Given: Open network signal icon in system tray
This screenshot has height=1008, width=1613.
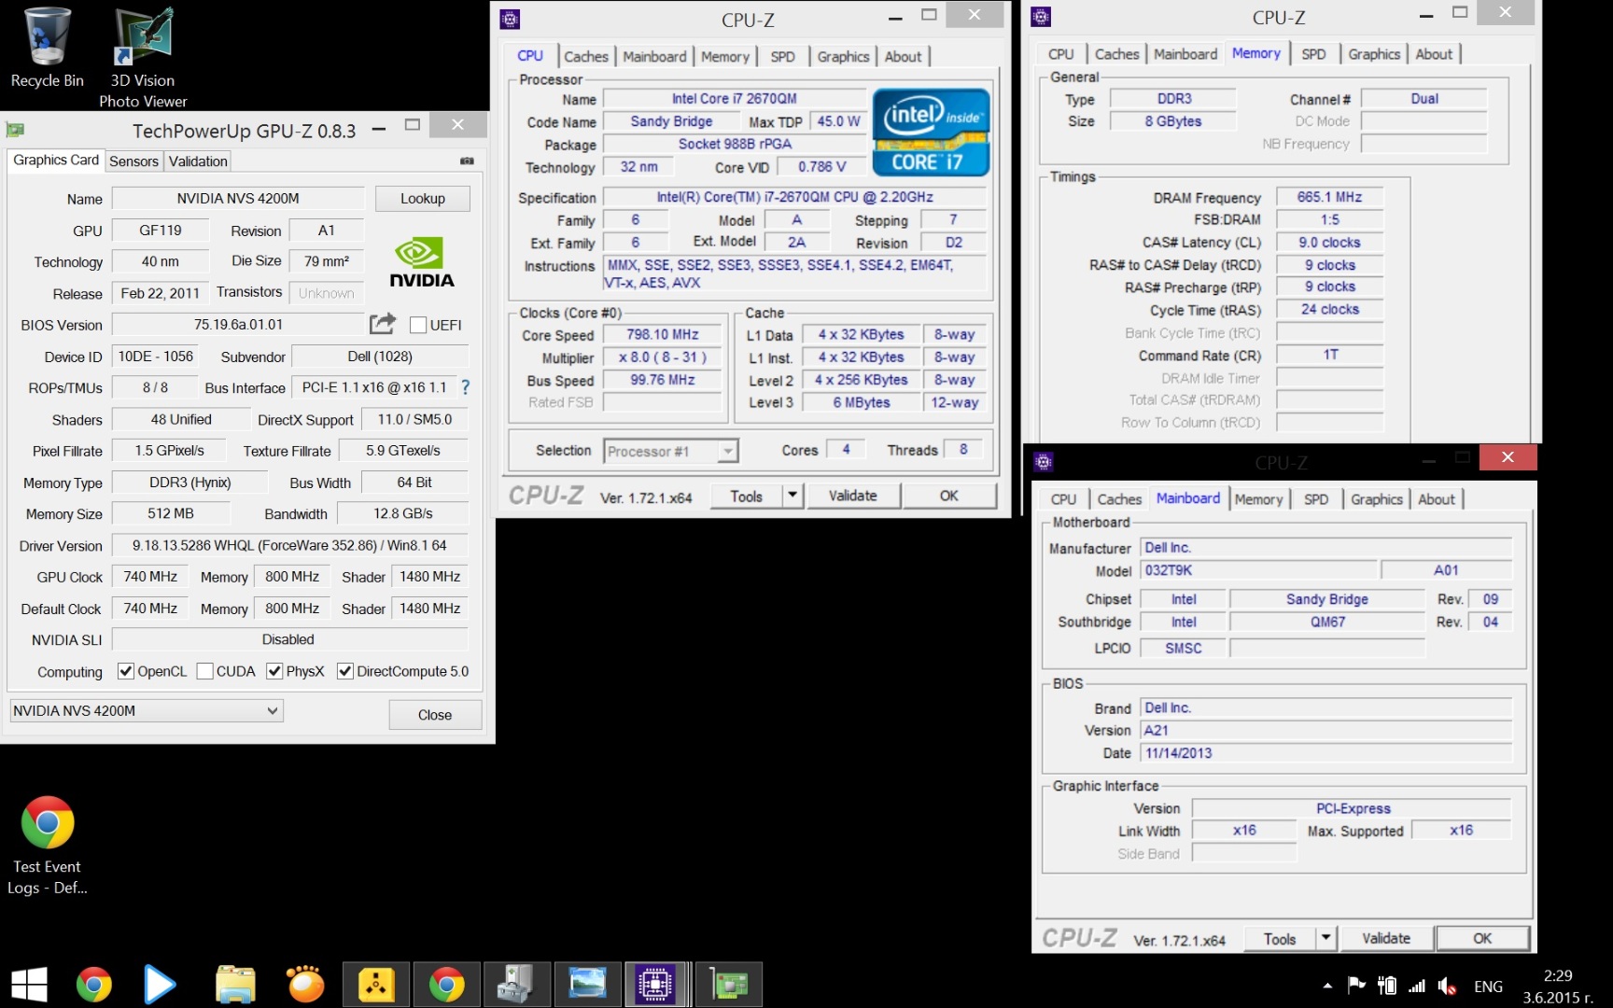Looking at the screenshot, I should [1417, 986].
